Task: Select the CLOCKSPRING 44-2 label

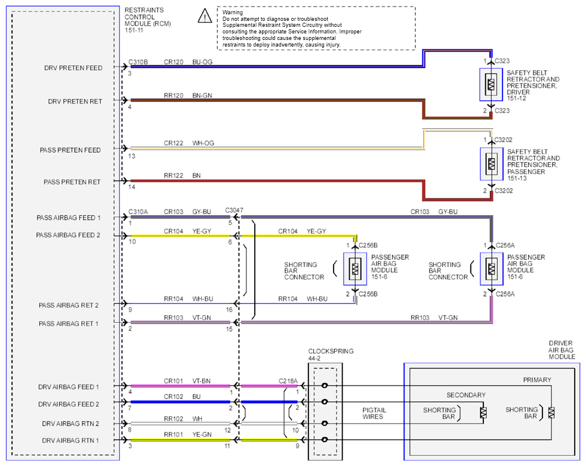Action: click(x=331, y=354)
